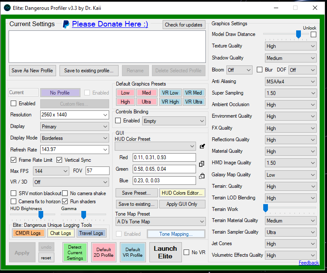This screenshot has width=327, height=273.
Task: Open the Please Donate Here link
Action: 110,24
